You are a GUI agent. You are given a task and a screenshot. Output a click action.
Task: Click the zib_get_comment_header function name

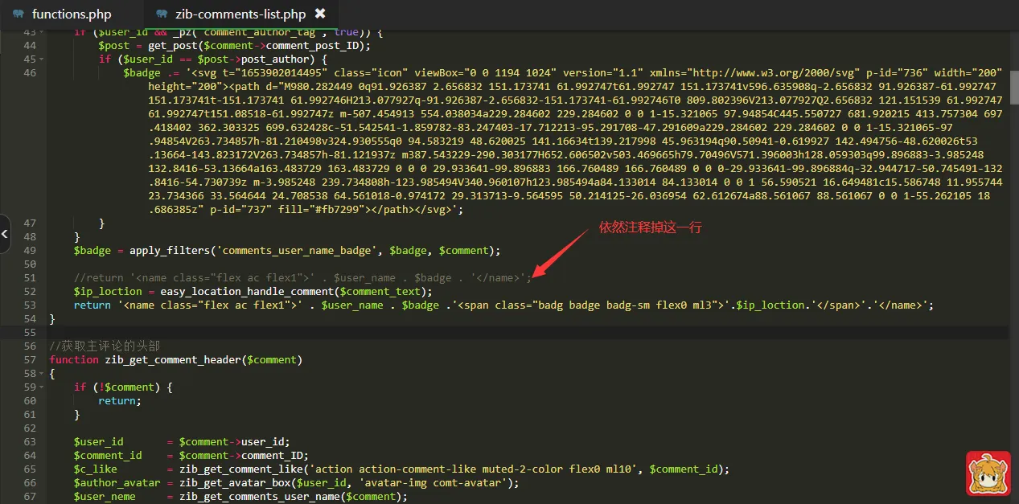(x=173, y=360)
